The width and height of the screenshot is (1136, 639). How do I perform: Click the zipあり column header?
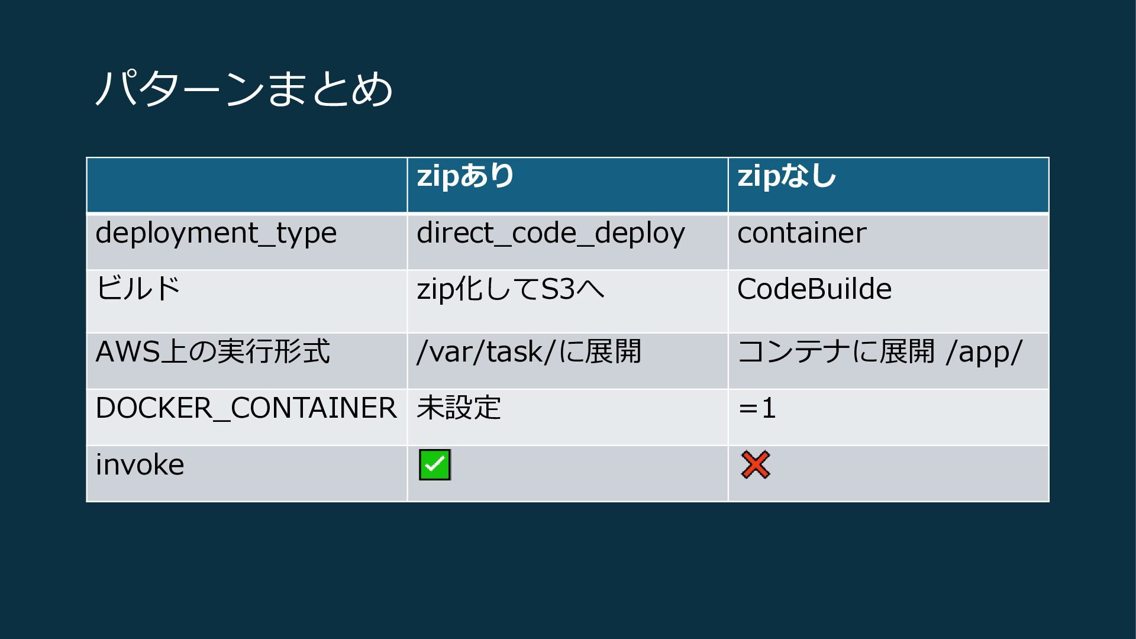coord(466,176)
